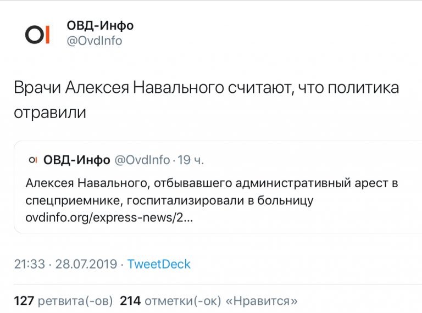Open the «Нравится» likes label
422x313 pixels.
point(262,300)
